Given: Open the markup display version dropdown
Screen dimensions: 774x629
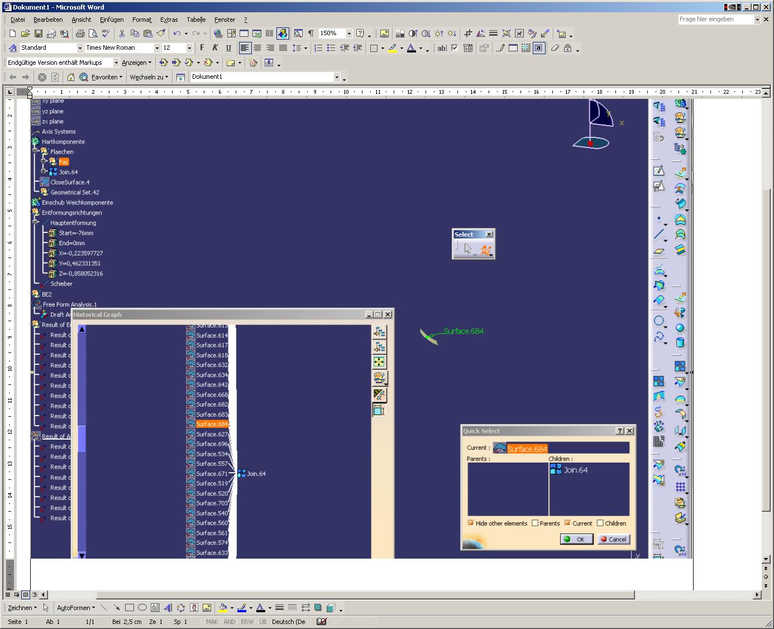Looking at the screenshot, I should (116, 63).
